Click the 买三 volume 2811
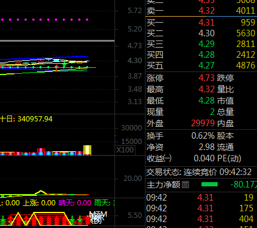The height and width of the screenshot is (228, 257). click(x=246, y=44)
